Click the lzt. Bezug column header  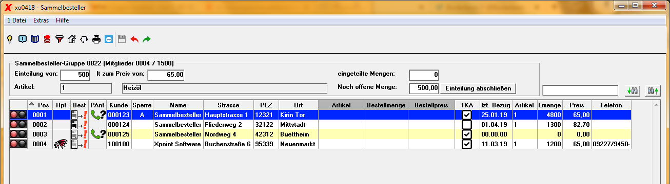pos(497,105)
